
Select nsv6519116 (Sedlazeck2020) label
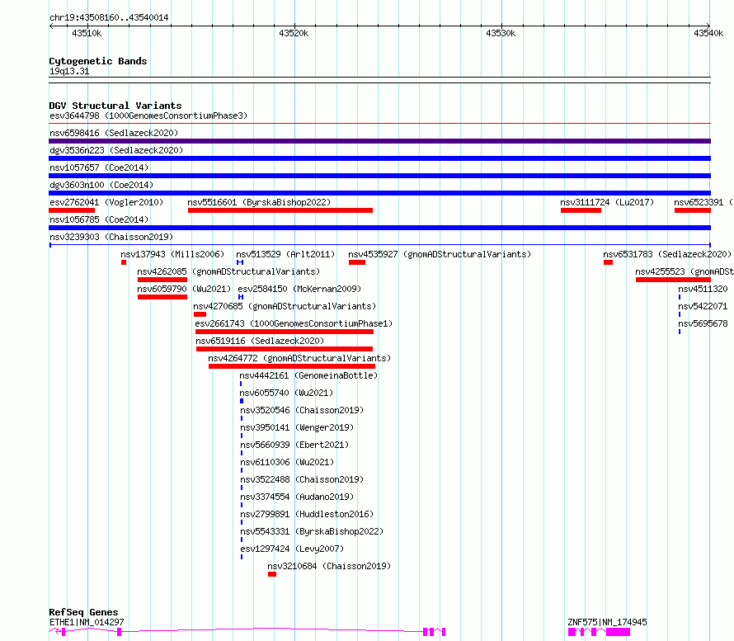(260, 341)
